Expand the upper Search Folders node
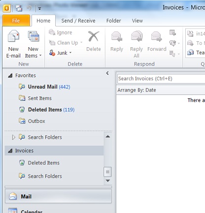The width and height of the screenshot is (205, 213). coord(13,137)
